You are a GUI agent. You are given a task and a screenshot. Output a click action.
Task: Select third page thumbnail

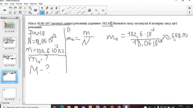pos(9,59)
